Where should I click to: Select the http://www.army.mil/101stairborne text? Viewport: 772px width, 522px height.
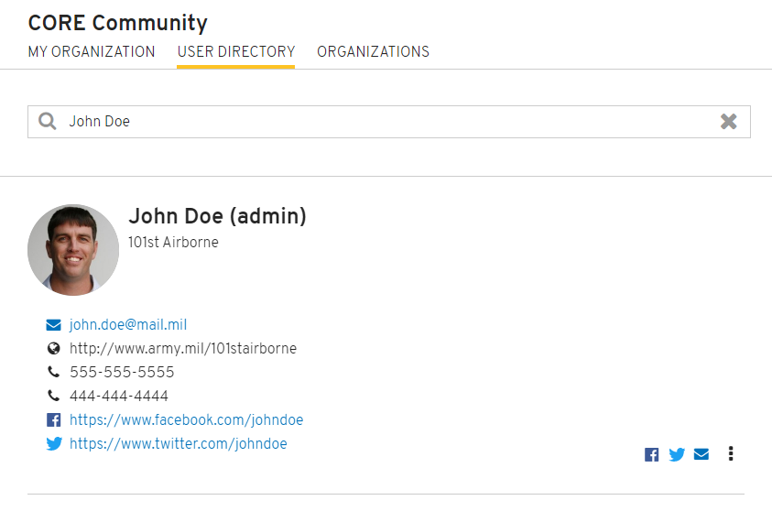tap(183, 349)
